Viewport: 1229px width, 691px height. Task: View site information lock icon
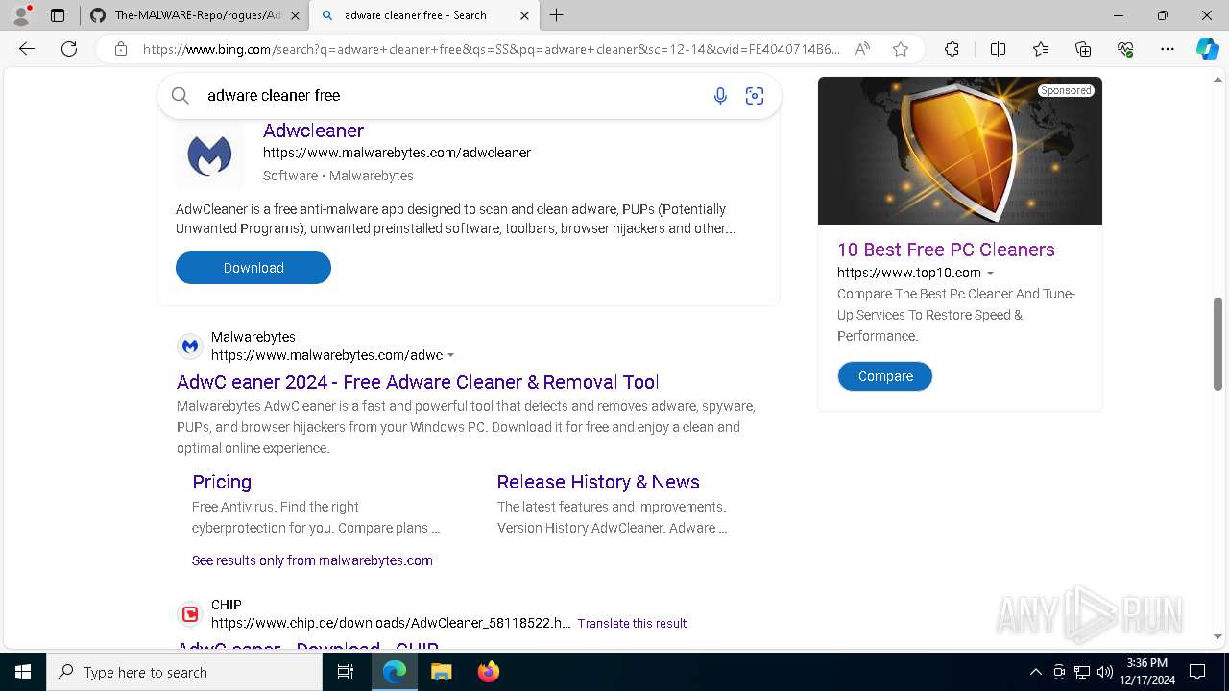coord(121,49)
